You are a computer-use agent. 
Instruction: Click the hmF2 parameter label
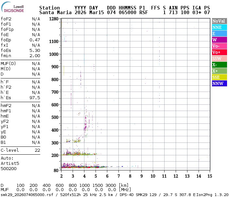coord(6,106)
